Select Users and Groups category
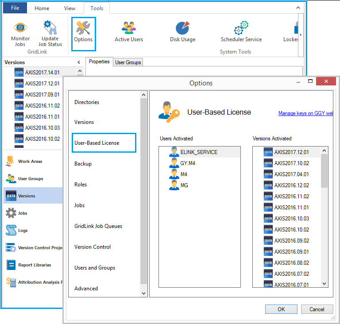The width and height of the screenshot is (340, 324). (95, 268)
